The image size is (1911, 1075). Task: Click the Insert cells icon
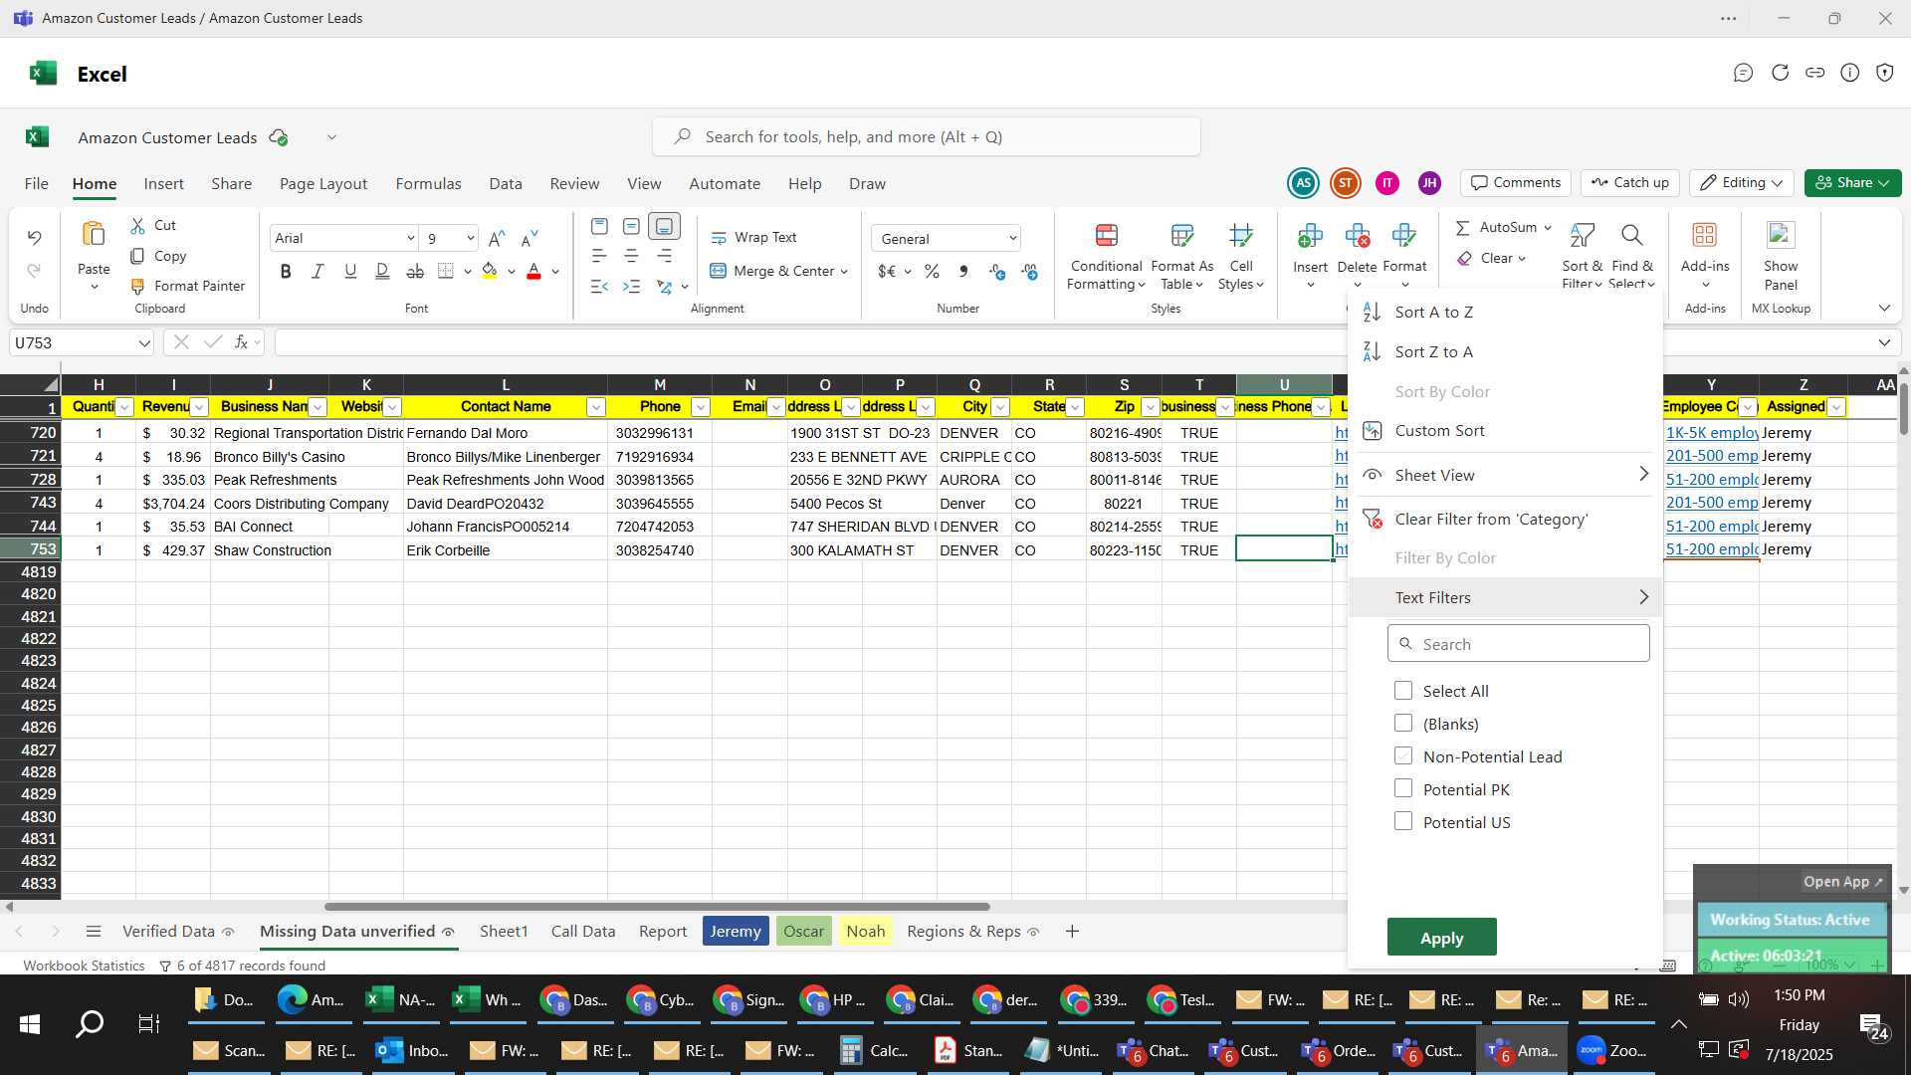(1310, 236)
